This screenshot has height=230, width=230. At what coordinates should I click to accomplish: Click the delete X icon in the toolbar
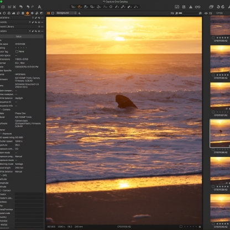coord(14,7)
